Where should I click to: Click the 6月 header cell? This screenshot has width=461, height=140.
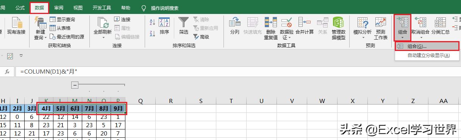75,109
